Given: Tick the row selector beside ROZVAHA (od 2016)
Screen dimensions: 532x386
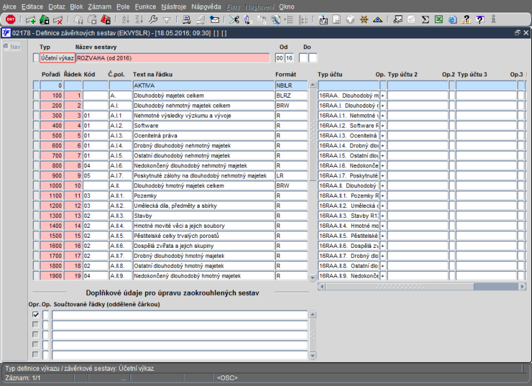Looking at the screenshot, I should pos(36,58).
